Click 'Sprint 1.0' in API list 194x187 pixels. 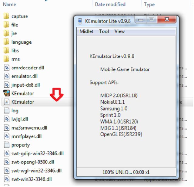pos(110,115)
